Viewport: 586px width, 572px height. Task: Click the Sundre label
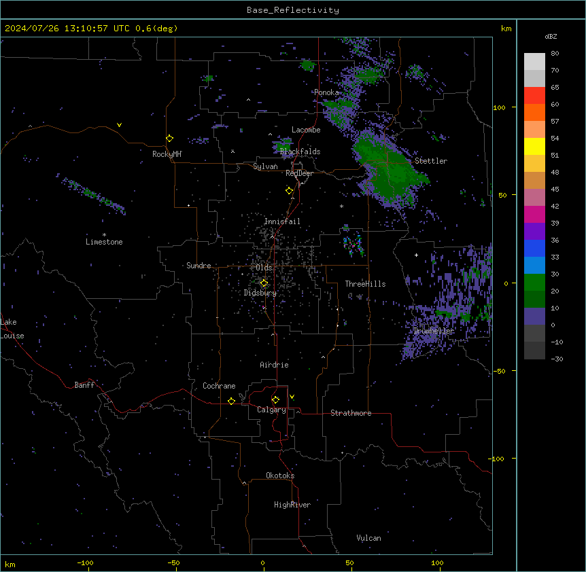click(x=199, y=266)
